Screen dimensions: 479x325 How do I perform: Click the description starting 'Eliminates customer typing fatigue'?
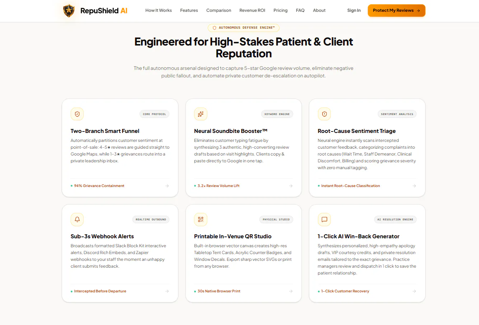pos(242,150)
